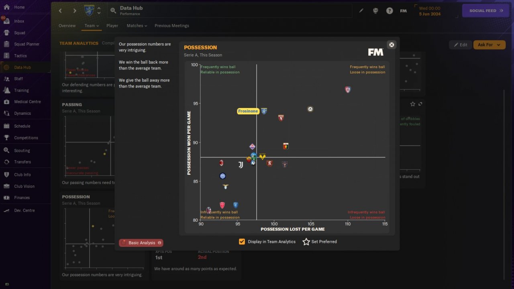Click the Genoa badge on the chart
The height and width of the screenshot is (289, 514).
286,146
